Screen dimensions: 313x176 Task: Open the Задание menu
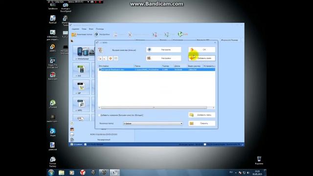click(75, 29)
